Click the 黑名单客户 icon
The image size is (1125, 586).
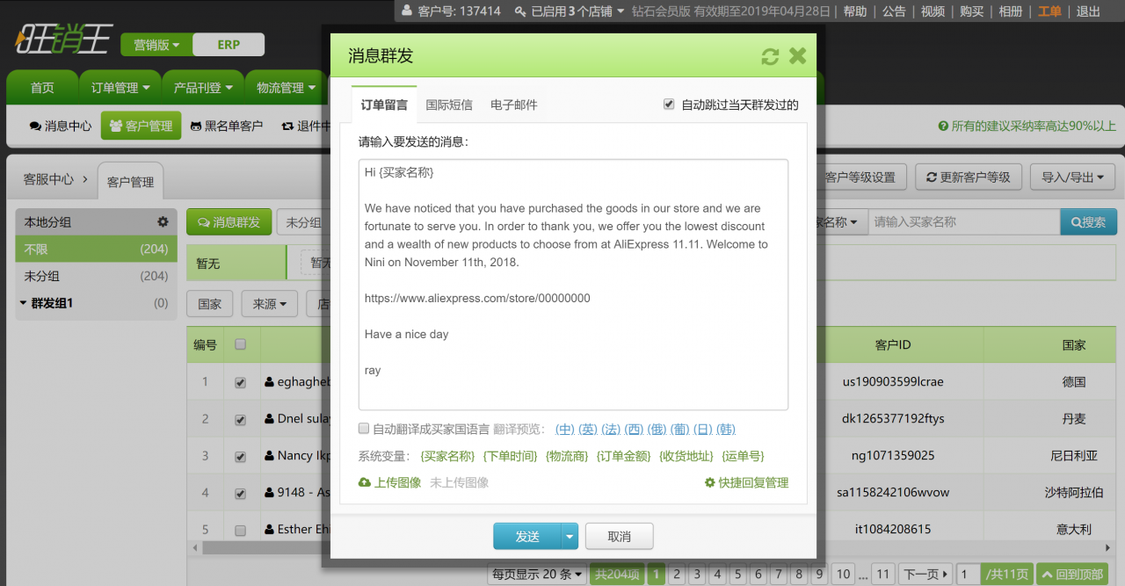197,126
